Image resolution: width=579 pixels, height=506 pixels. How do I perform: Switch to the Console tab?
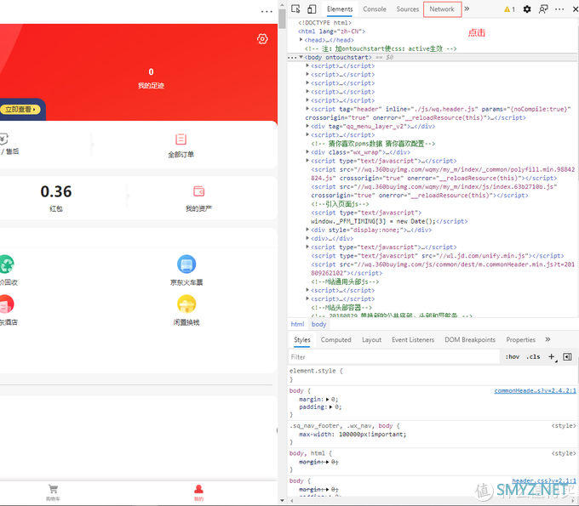(375, 9)
